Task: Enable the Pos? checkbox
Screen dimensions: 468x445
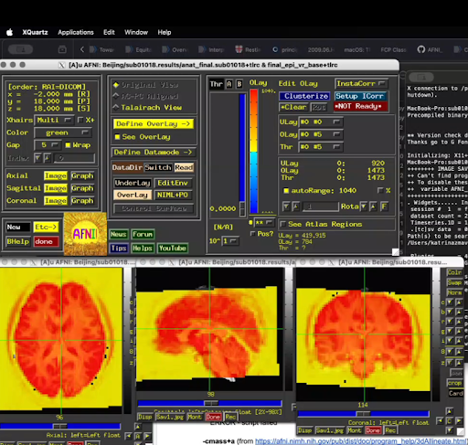Action: [252, 234]
